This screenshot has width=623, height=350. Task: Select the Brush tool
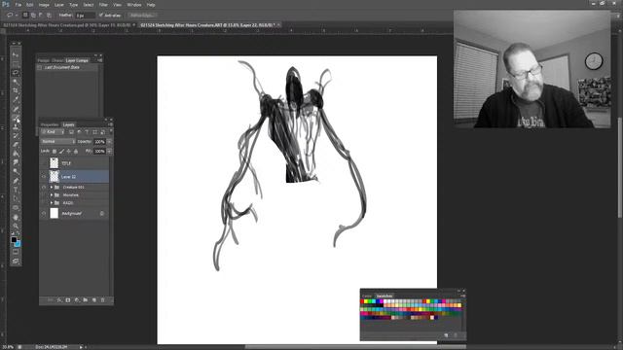[x=16, y=119]
